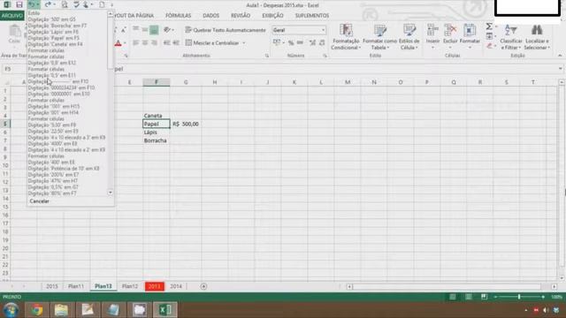Switch to page break preview icon
This screenshot has height=318, width=566.
pos(484,297)
